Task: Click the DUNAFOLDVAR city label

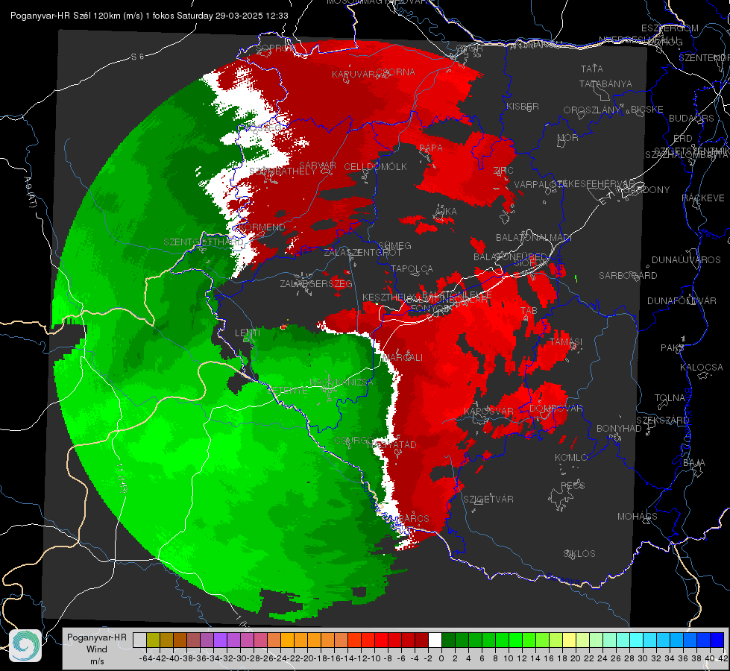Action: click(682, 301)
